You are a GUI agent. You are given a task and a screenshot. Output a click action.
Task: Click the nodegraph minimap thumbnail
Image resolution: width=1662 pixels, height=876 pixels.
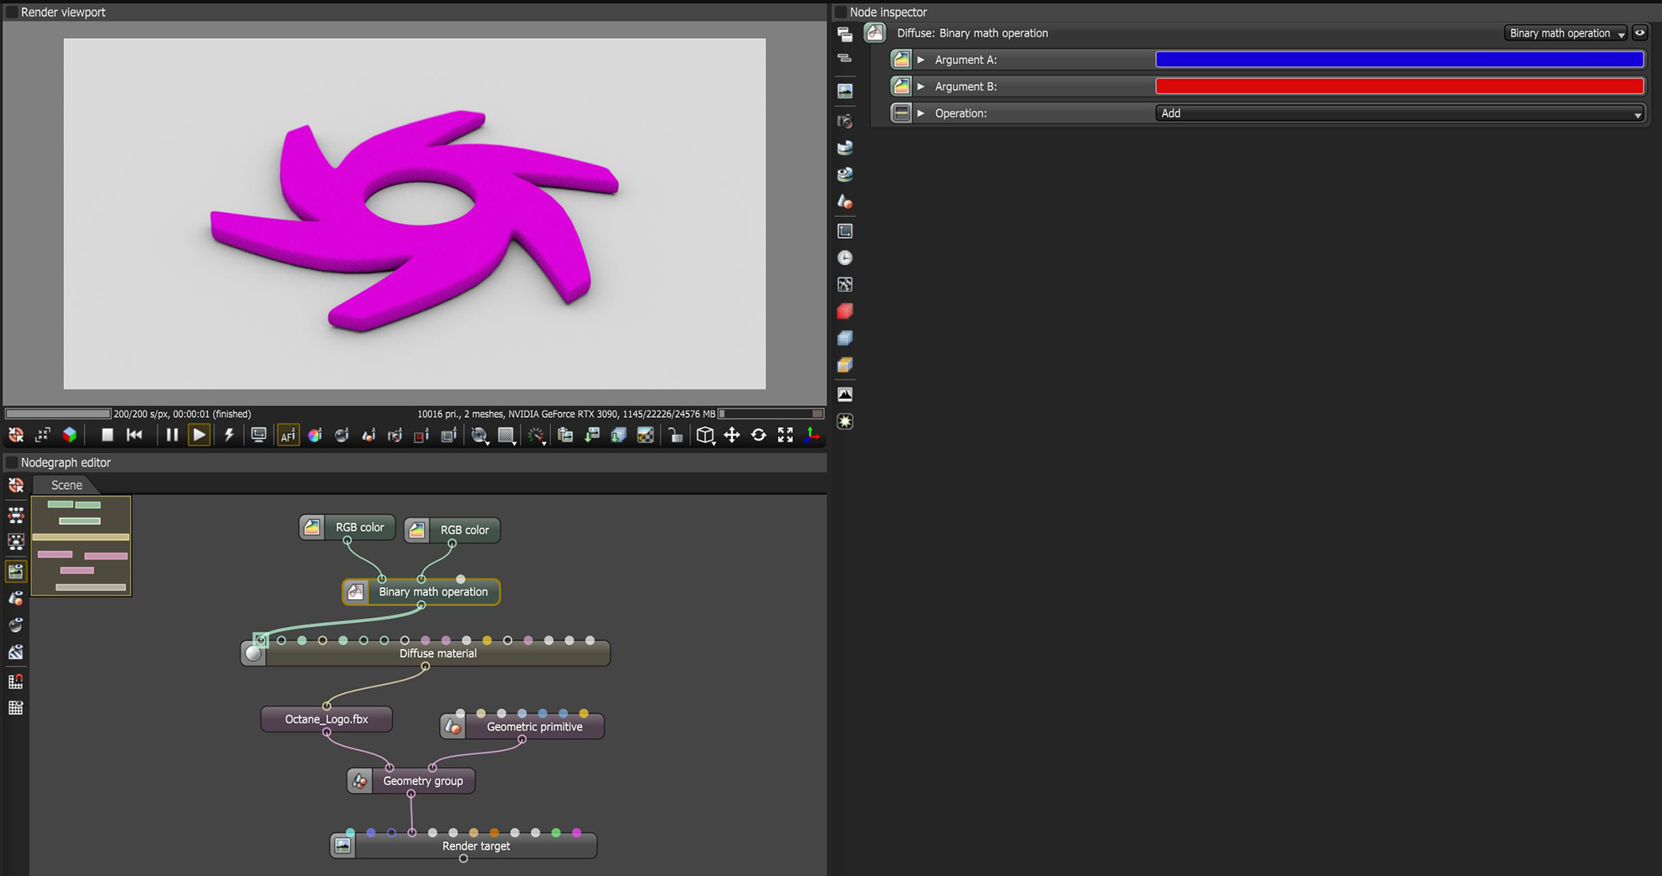point(81,546)
